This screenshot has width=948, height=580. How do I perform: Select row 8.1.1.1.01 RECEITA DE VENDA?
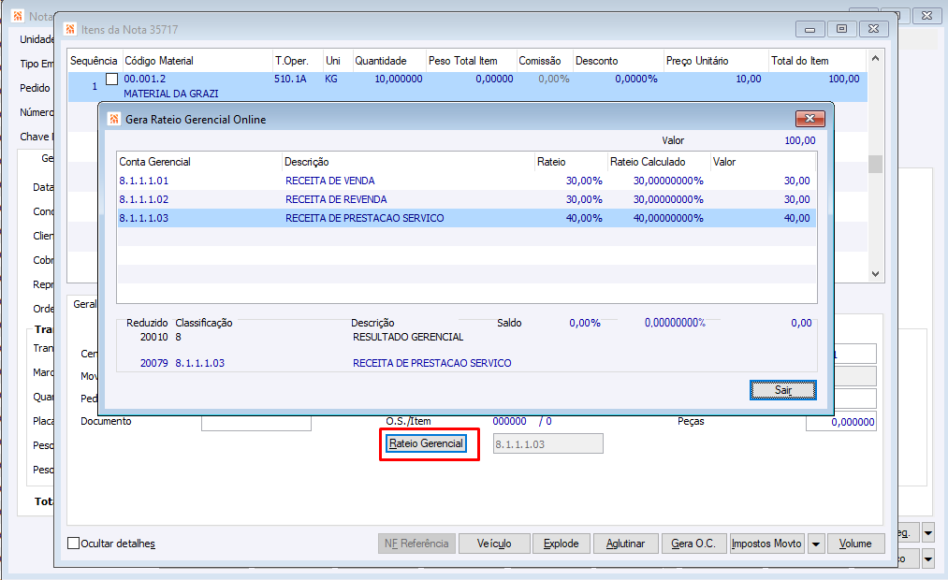(466, 181)
